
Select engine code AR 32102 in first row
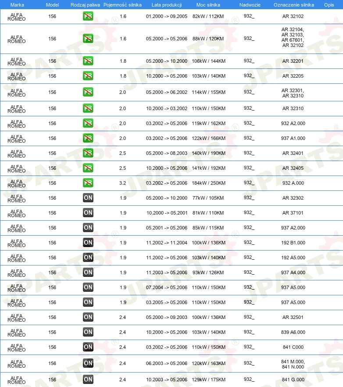pyautogui.click(x=293, y=16)
